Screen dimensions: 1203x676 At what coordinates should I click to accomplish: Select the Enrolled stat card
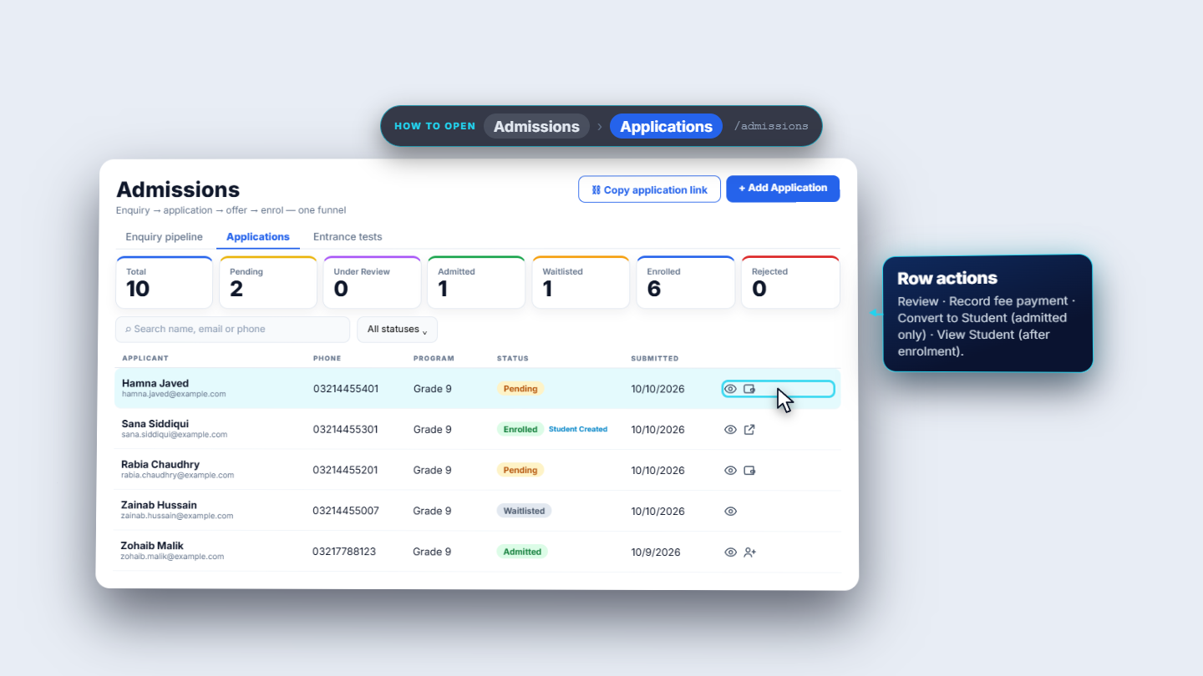(x=685, y=283)
